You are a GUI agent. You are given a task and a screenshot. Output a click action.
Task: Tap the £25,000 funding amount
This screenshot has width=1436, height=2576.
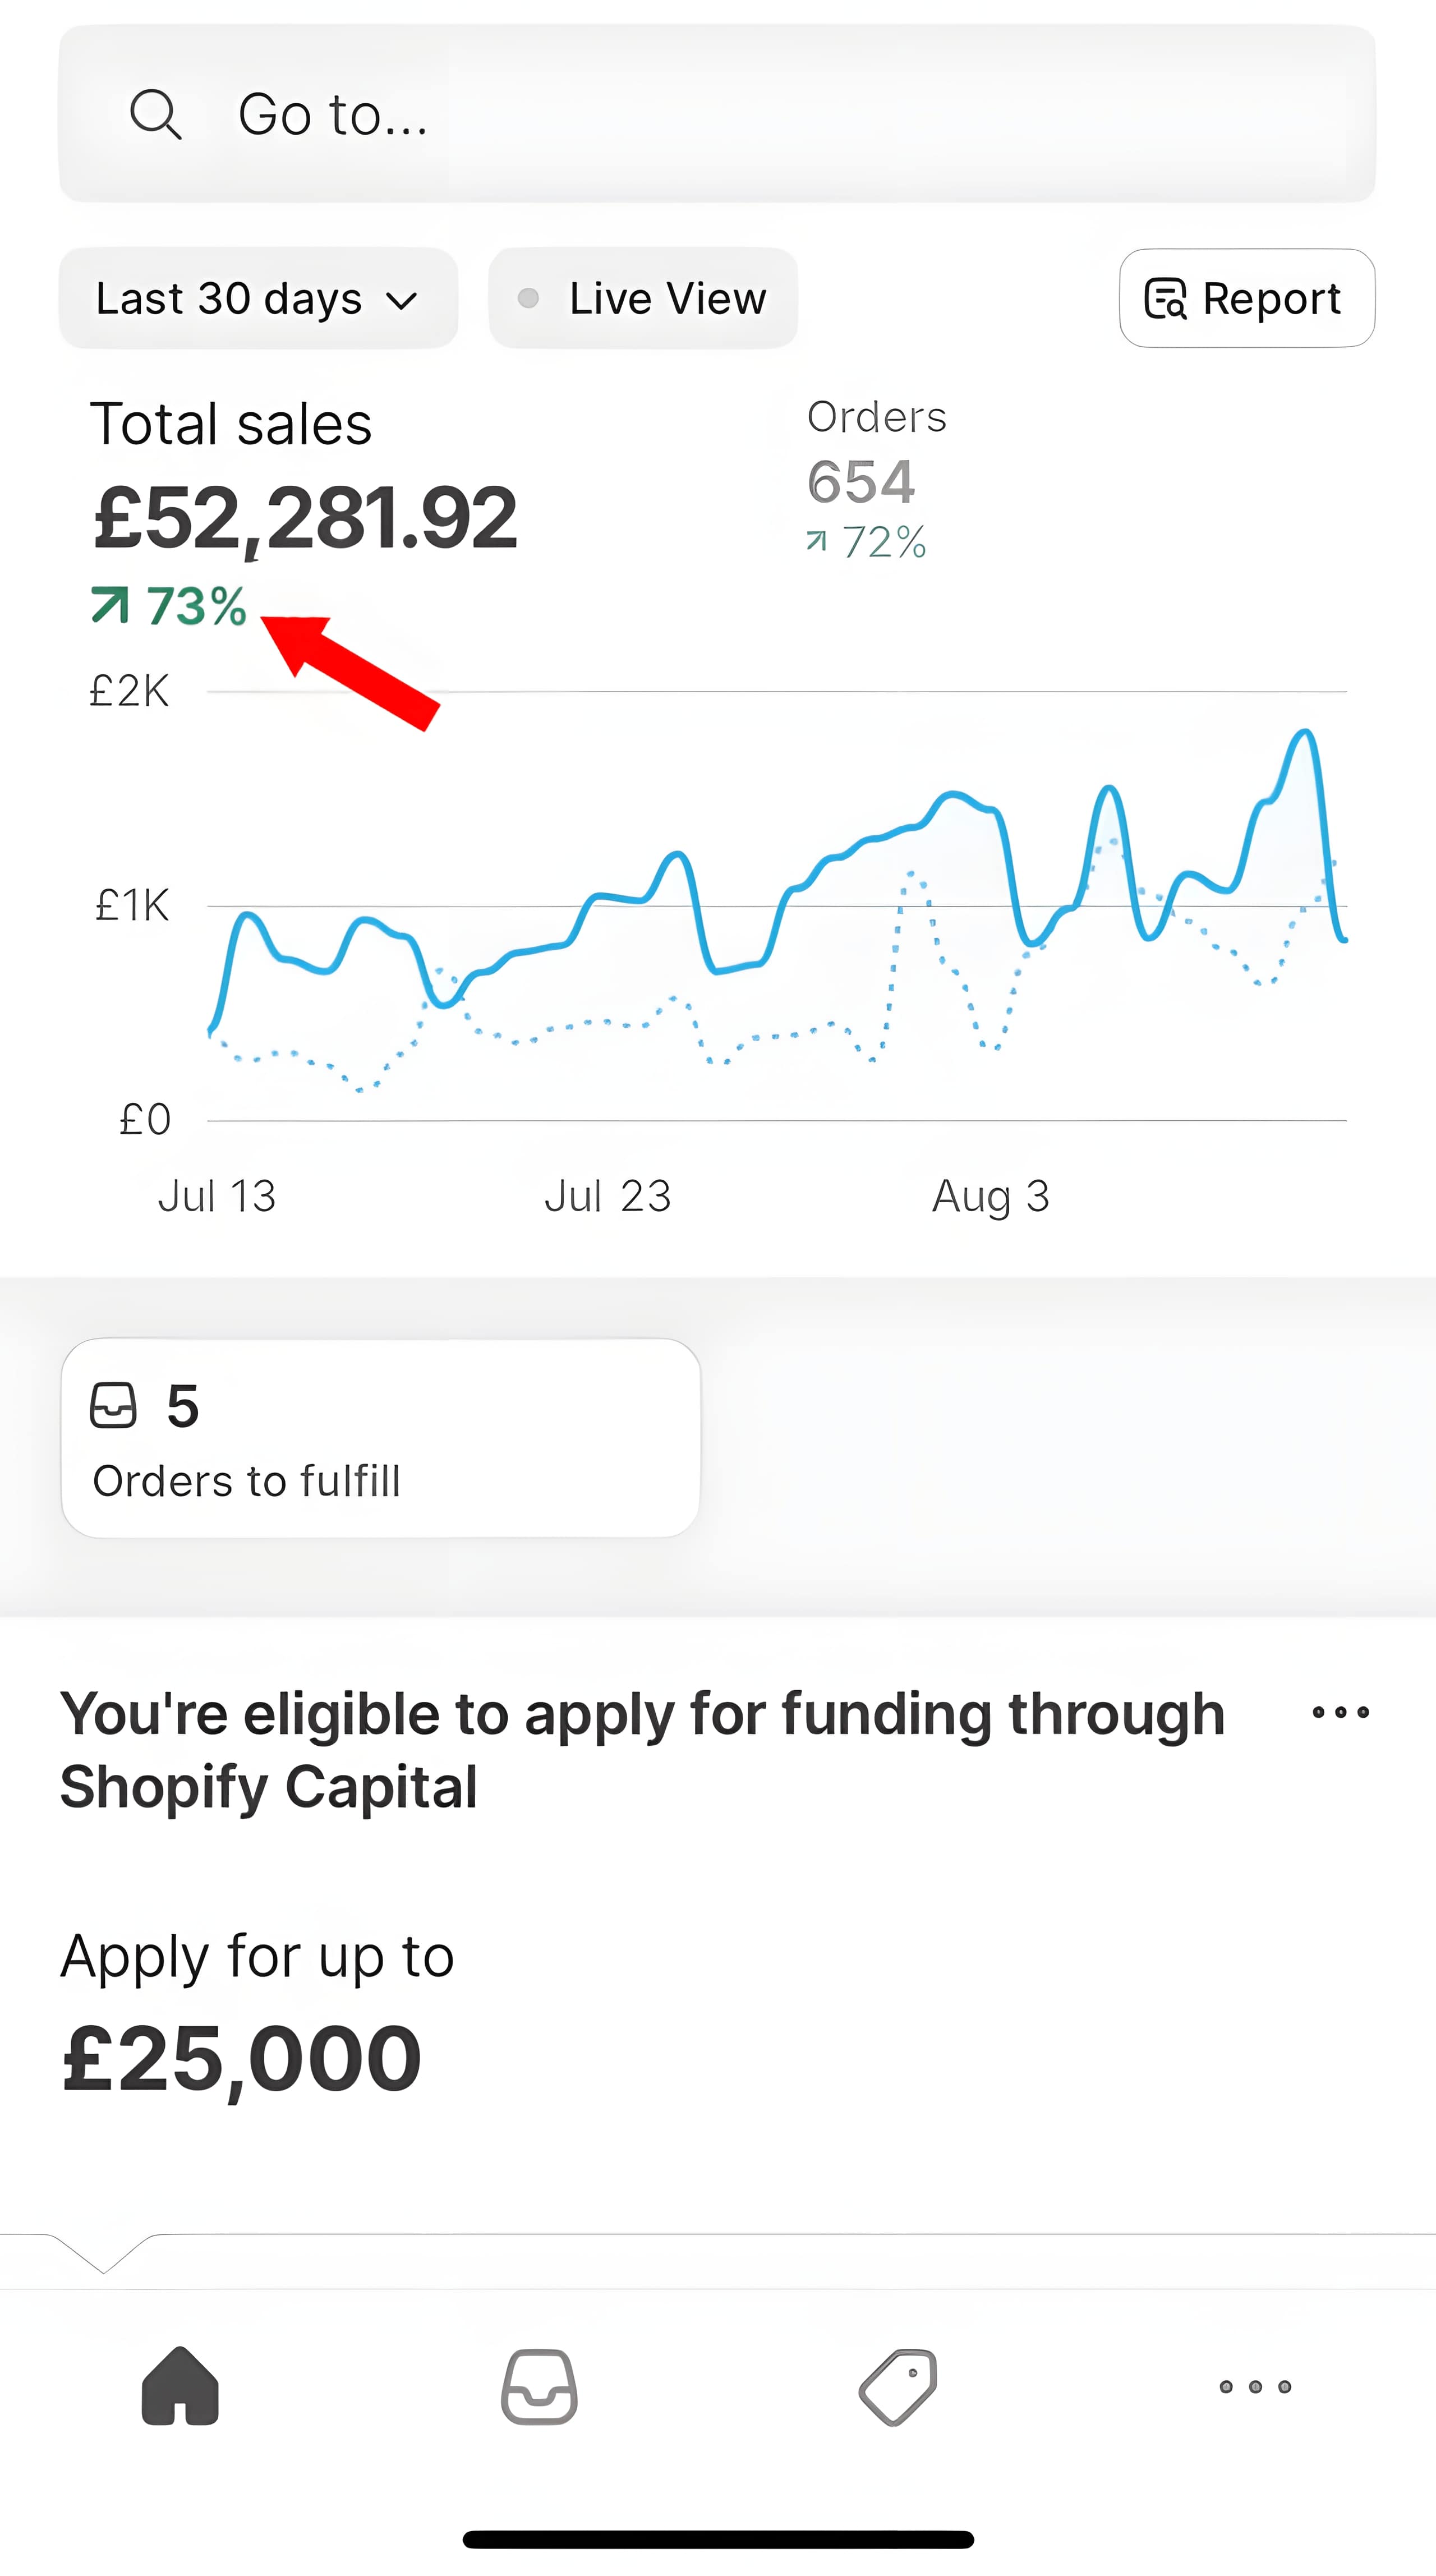click(241, 2058)
